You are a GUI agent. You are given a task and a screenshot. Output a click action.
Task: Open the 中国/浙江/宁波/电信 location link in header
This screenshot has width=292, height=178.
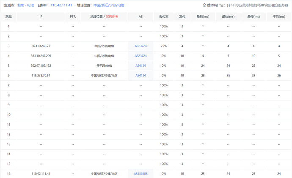pos(109,5)
